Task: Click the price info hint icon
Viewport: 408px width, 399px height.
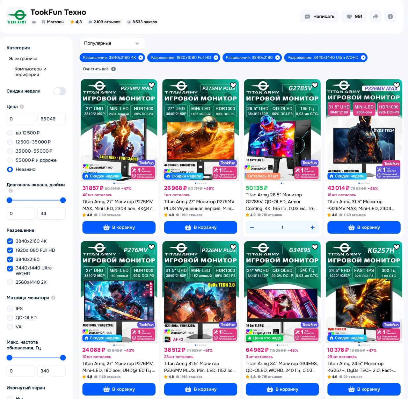Action: [x=22, y=107]
